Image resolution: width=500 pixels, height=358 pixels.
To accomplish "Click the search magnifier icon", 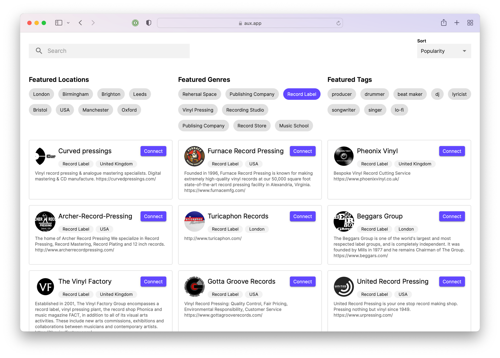I will [x=39, y=51].
